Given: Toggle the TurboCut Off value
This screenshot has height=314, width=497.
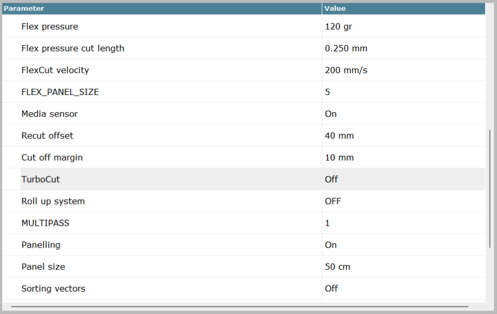Looking at the screenshot, I should 331,179.
